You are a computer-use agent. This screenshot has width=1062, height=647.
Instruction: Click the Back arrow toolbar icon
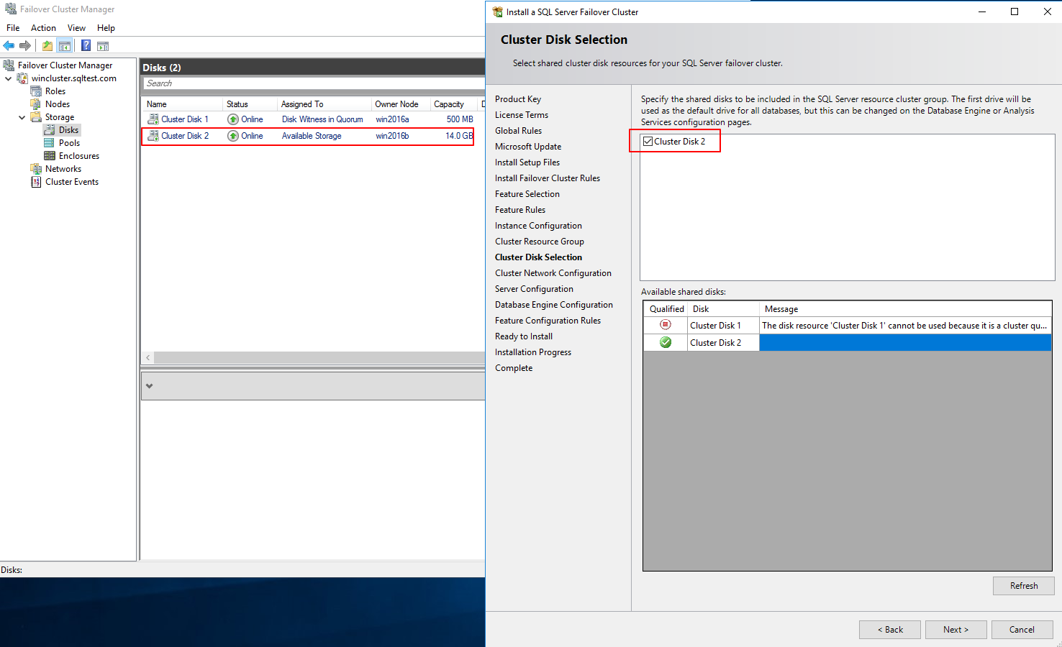click(x=9, y=46)
